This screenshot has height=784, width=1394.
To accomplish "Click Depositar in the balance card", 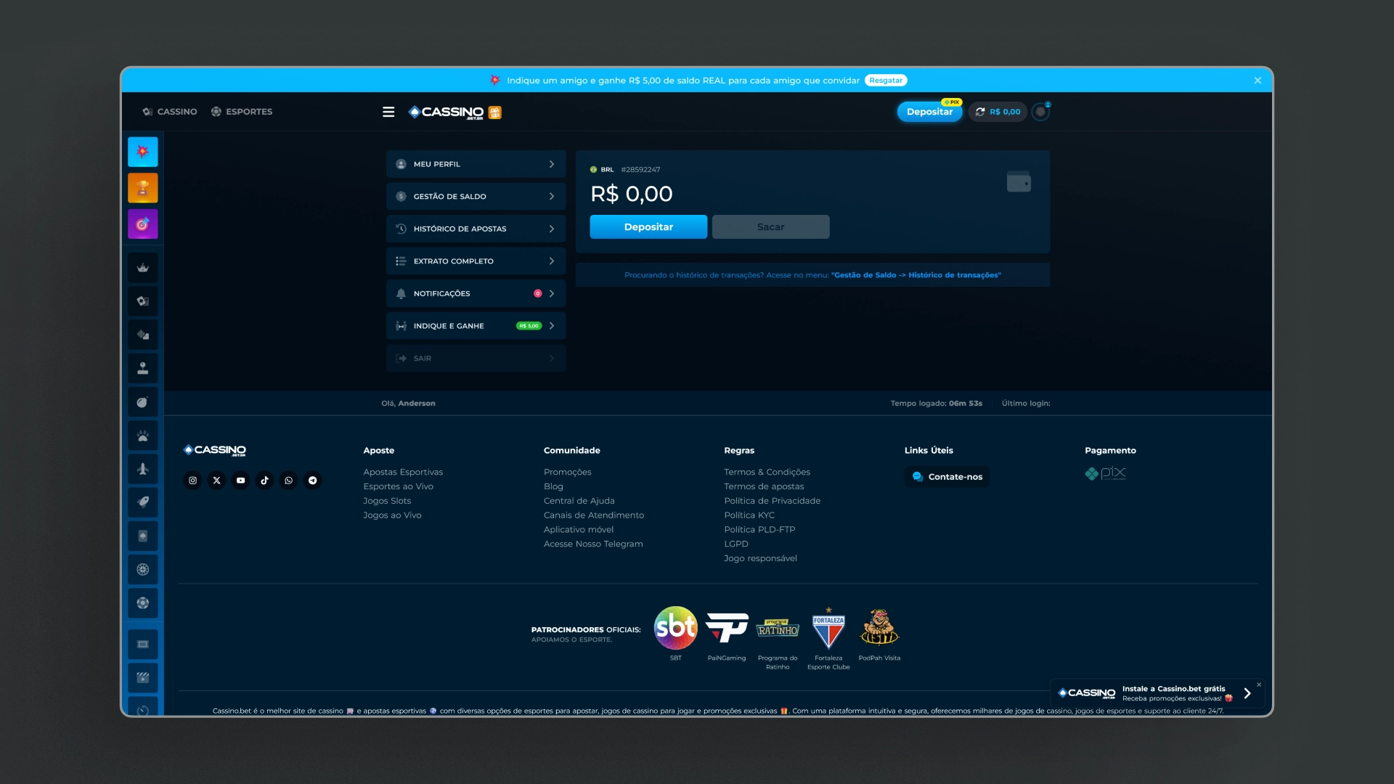I will (648, 227).
